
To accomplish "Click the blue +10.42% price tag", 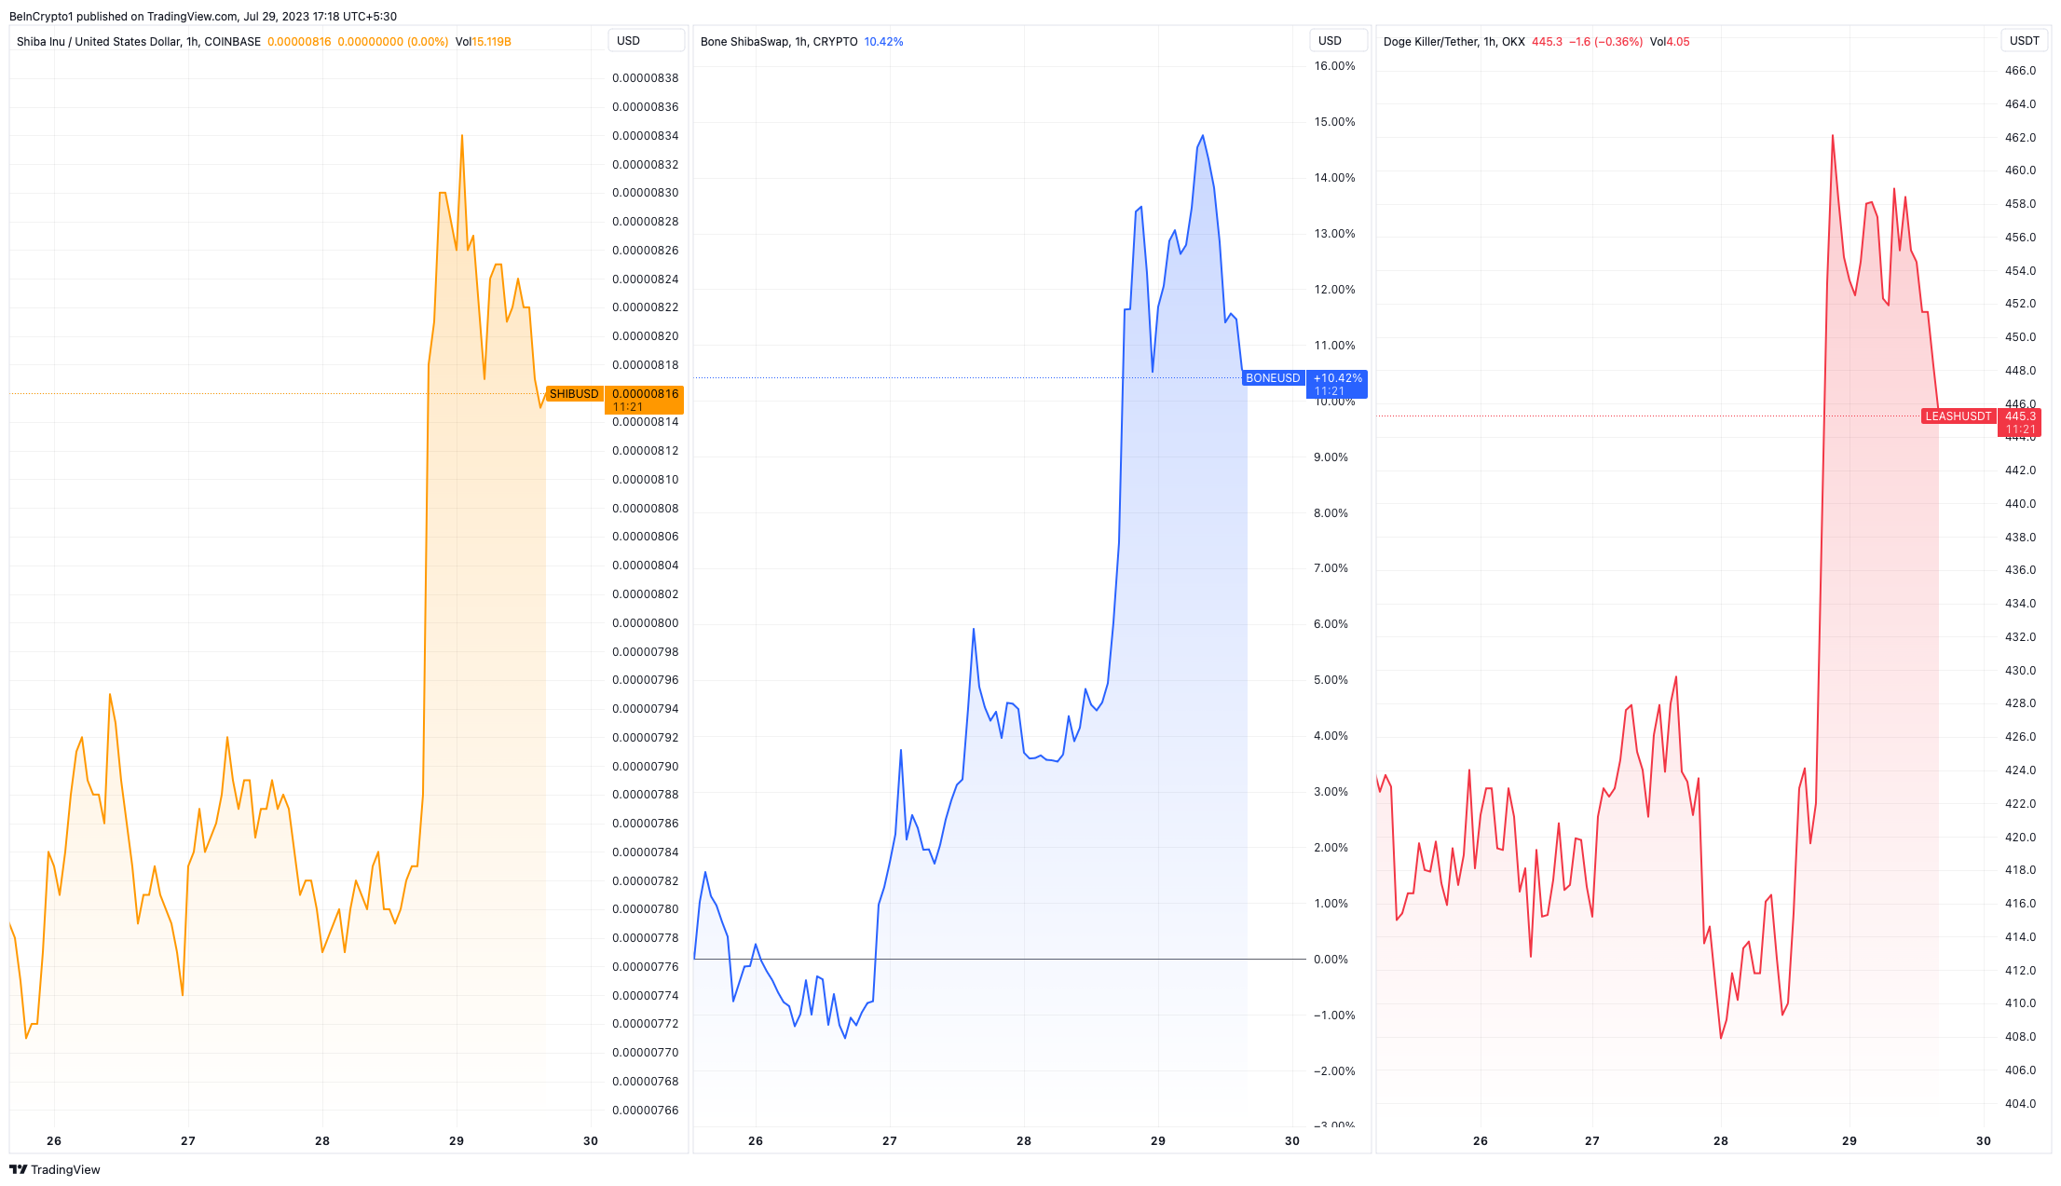I will [1337, 384].
